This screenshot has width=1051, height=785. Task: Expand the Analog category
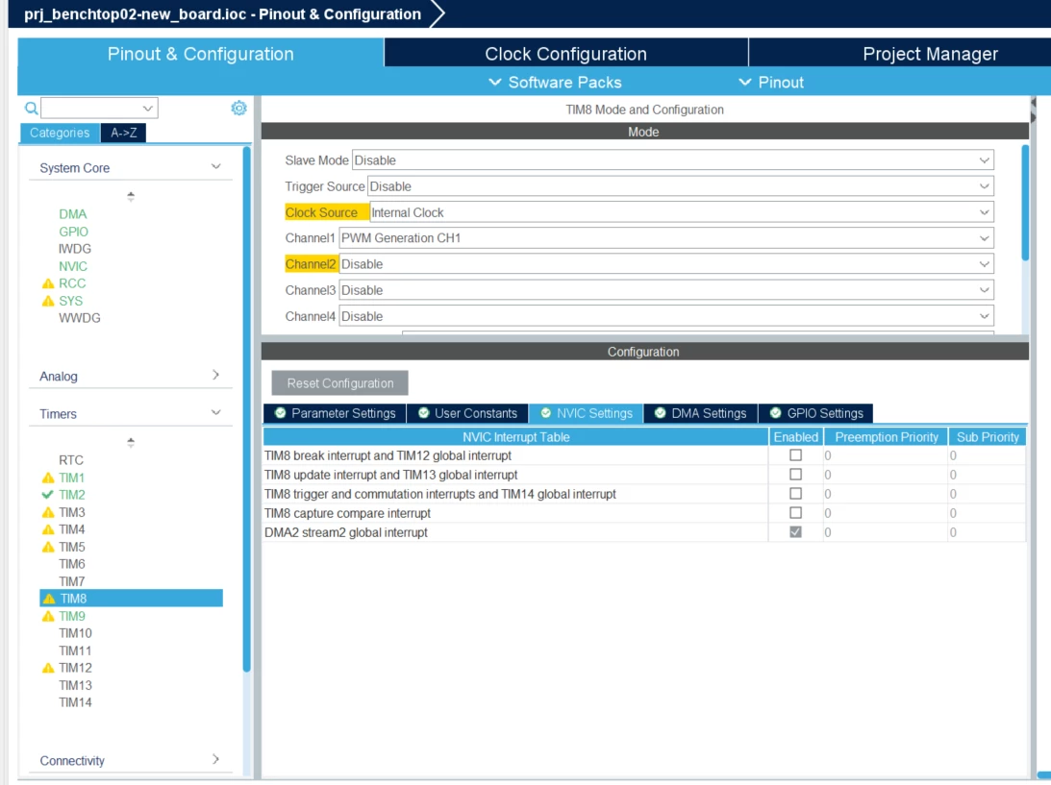(131, 376)
